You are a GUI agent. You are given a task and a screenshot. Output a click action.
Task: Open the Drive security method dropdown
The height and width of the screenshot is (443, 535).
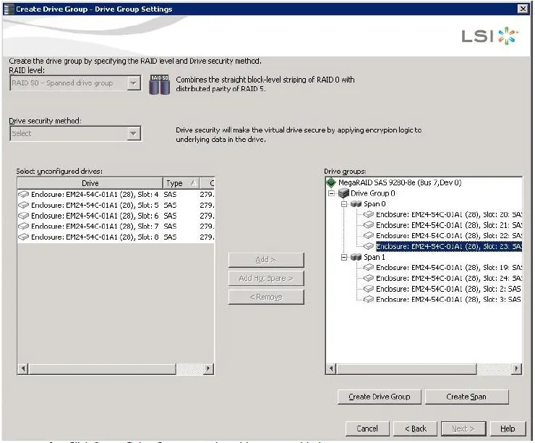(x=133, y=134)
